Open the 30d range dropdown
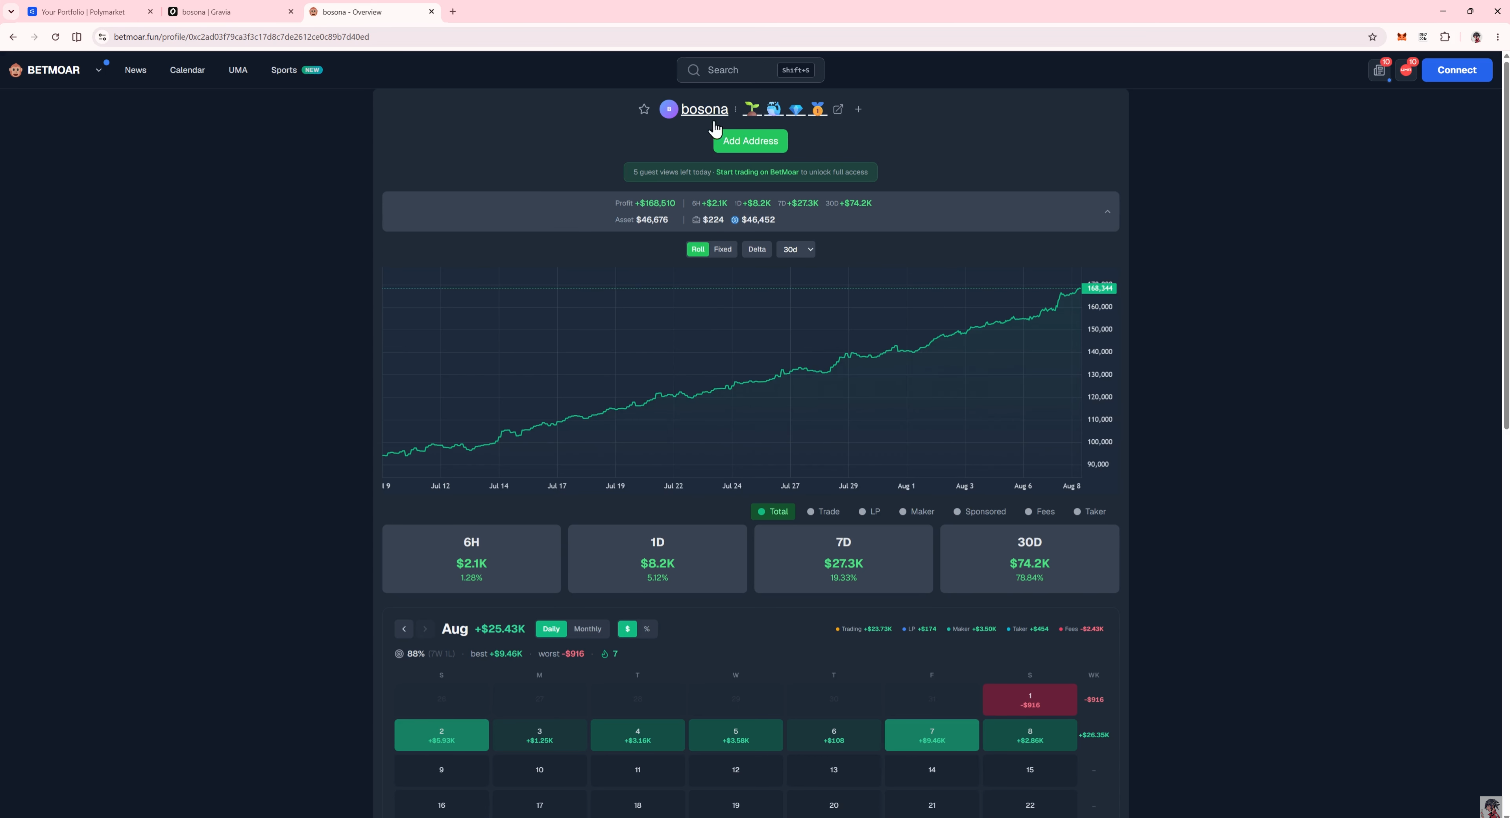The height and width of the screenshot is (818, 1510). pos(796,249)
